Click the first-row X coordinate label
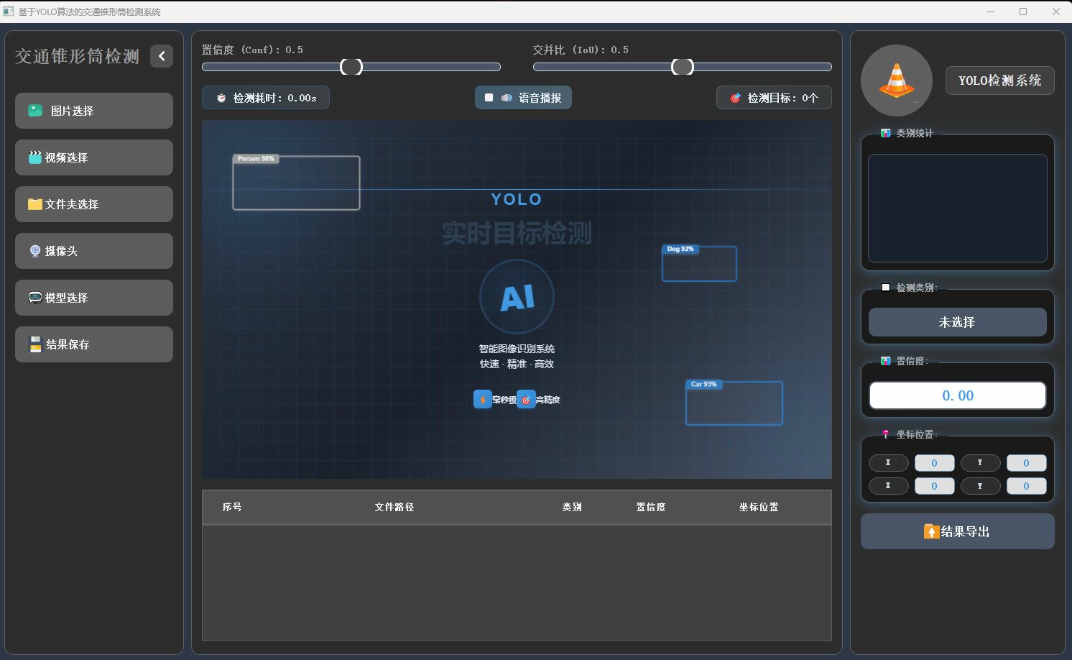Screen dimensions: 1072x660 888,463
